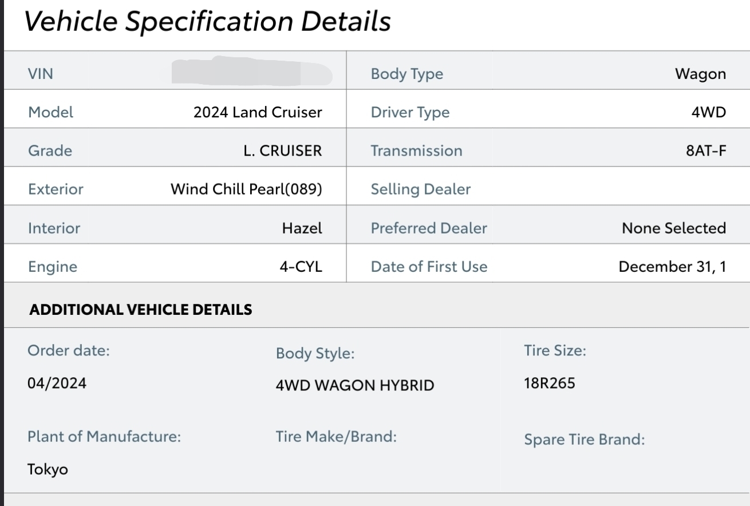Click the Vehicle Specification Details heading
750x506 pixels.
(x=208, y=22)
